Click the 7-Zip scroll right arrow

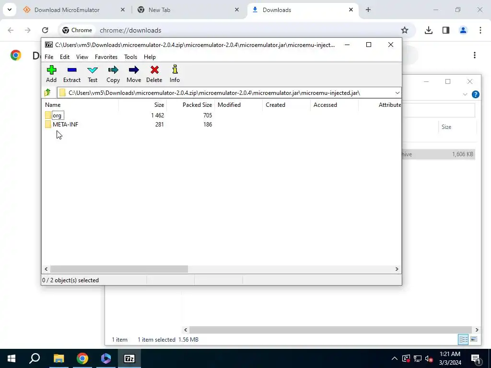(x=397, y=269)
